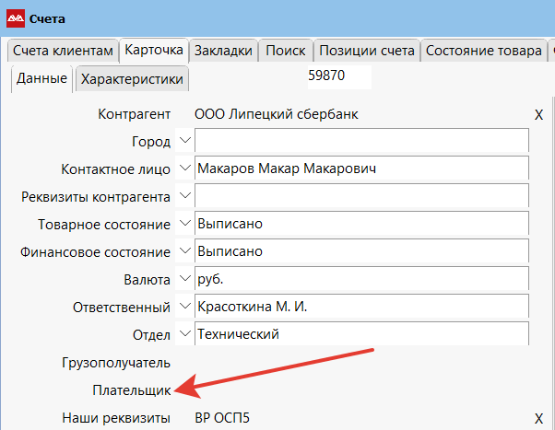Screen dimensions: 555x430
Task: Switch to the Счета клиентам tab
Action: [x=62, y=51]
